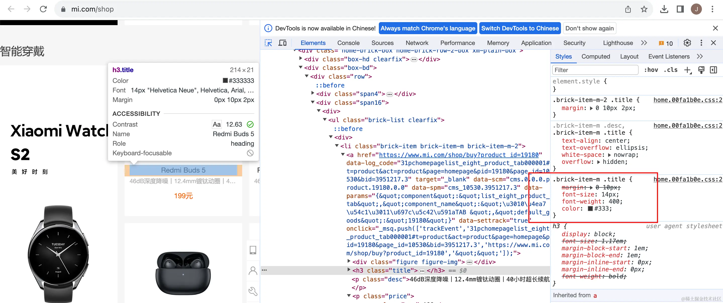Open the DevTools customize menu dots
This screenshot has height=303, width=723.
701,43
